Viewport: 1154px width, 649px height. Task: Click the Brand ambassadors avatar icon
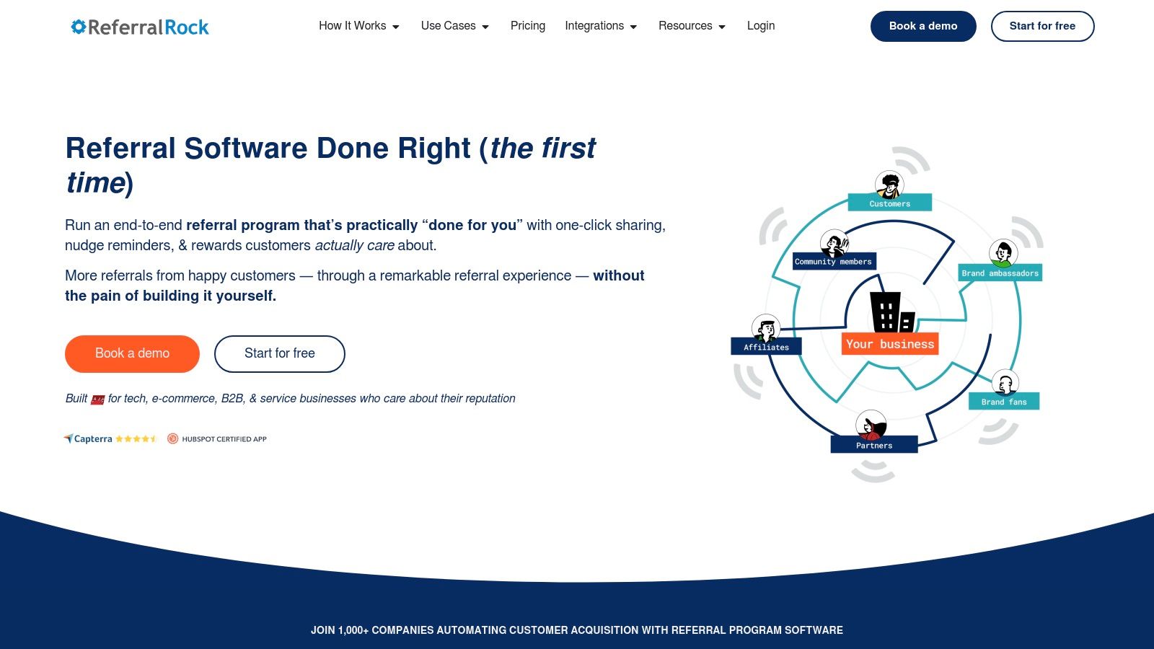tap(1004, 253)
